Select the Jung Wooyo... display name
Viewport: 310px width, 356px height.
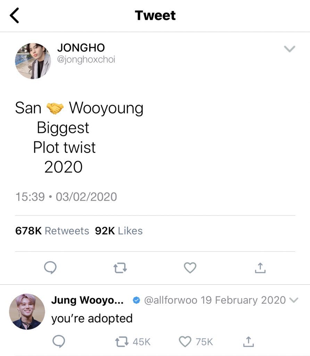point(87,300)
